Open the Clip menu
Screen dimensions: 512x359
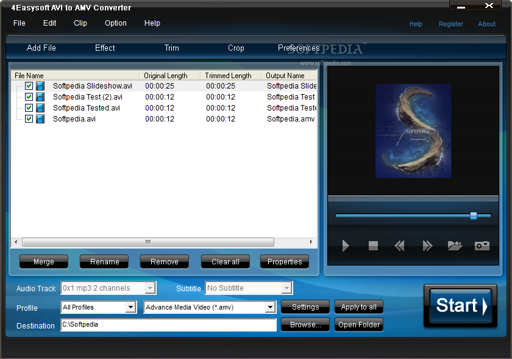pos(80,23)
